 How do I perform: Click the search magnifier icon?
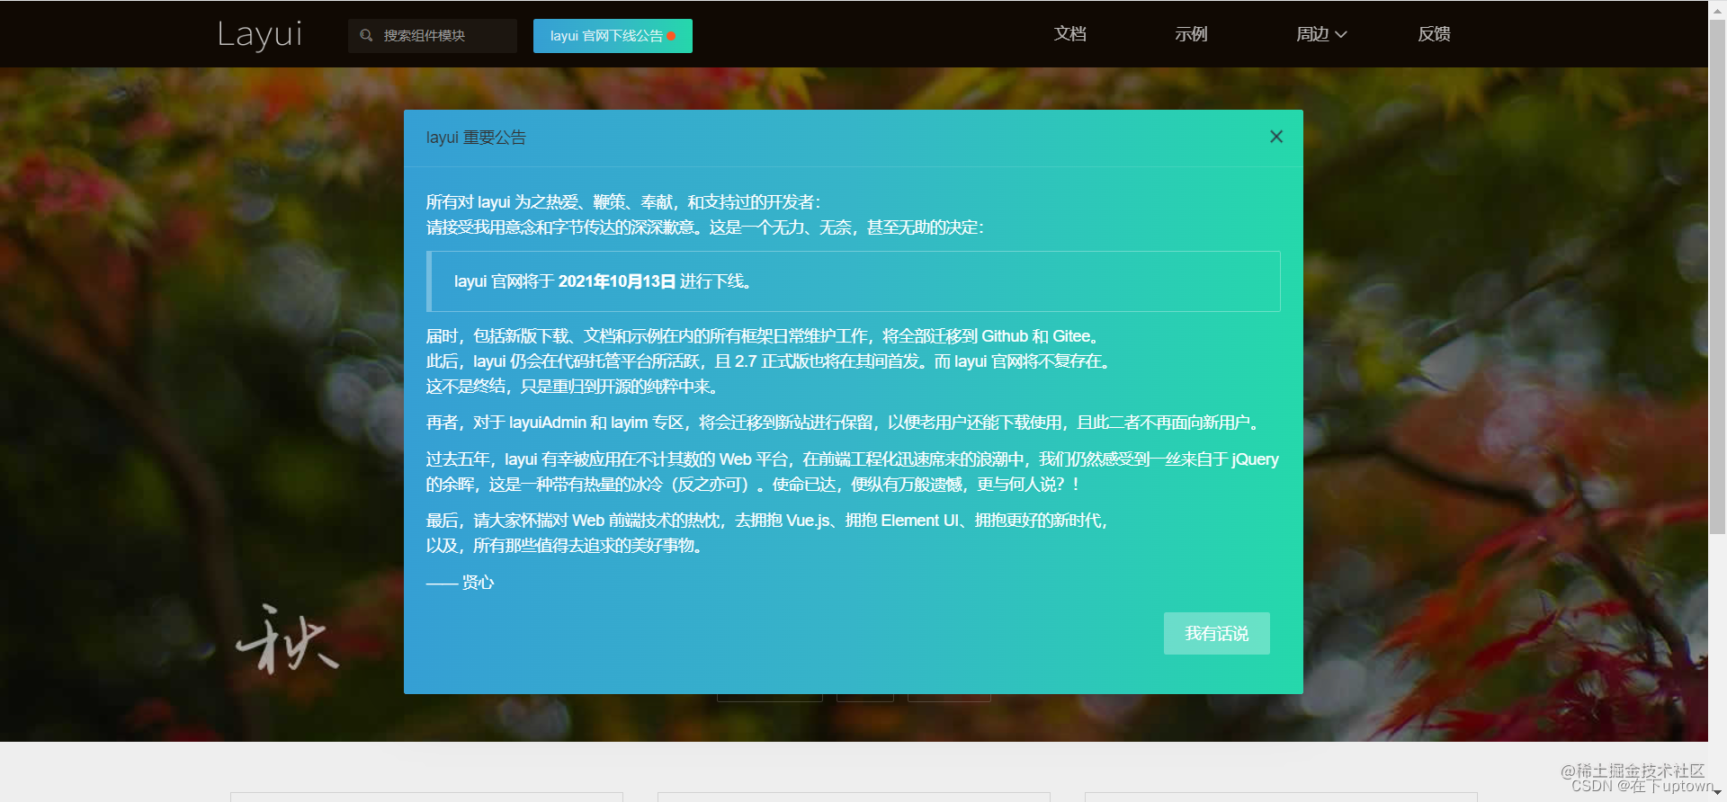point(366,36)
